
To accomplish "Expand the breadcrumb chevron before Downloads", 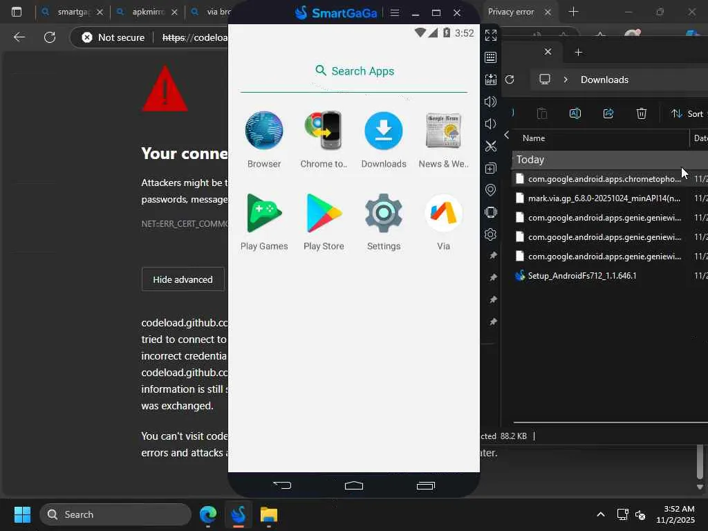I will click(566, 80).
